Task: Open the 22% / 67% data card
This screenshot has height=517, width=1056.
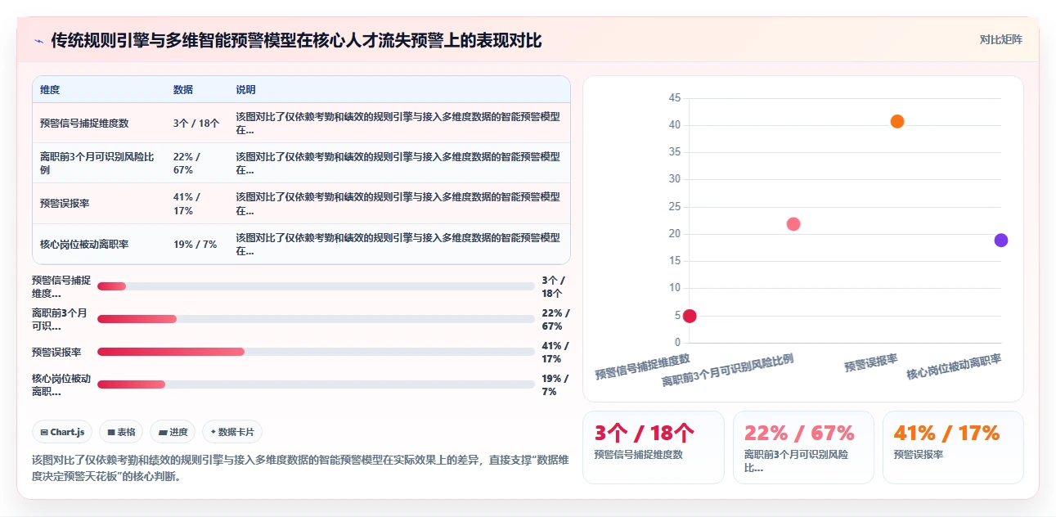Action: [x=803, y=447]
